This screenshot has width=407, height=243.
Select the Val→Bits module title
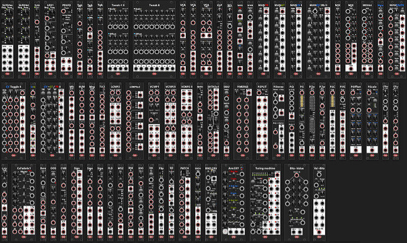pyautogui.click(x=319, y=168)
